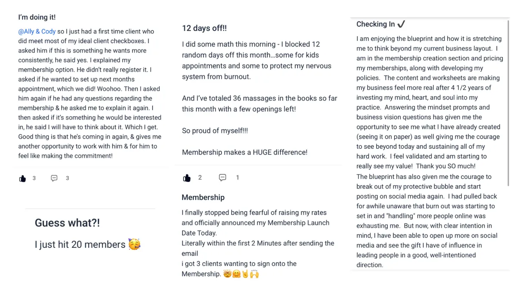The height and width of the screenshot is (291, 517).
Task: Click comment count 1 under "12 days off!!"
Action: tap(237, 178)
